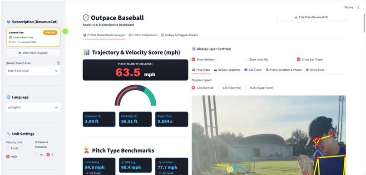This screenshot has height=175, width=366.
Task: Click the baseball logo next to Outpace Baseball
Action: coord(86,18)
